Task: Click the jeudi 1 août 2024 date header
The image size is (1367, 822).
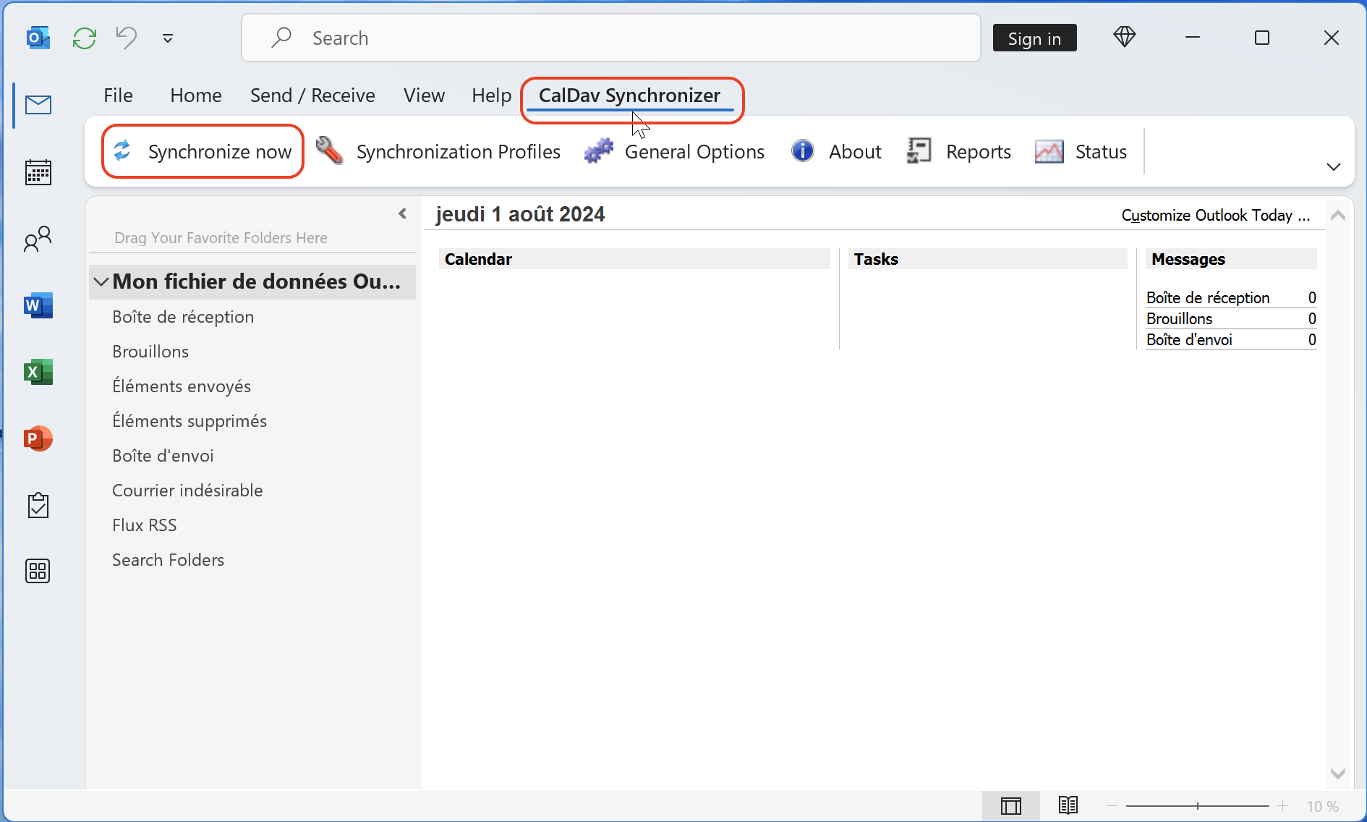Action: coord(520,214)
